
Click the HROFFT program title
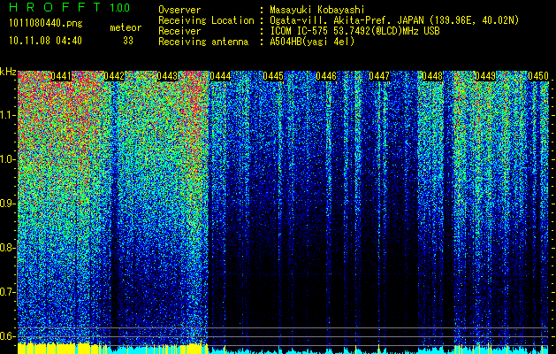[55, 7]
